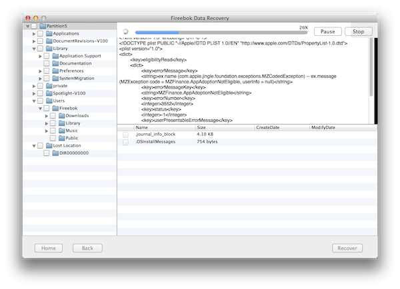Click the private folder icon
The image size is (400, 289).
49,86
